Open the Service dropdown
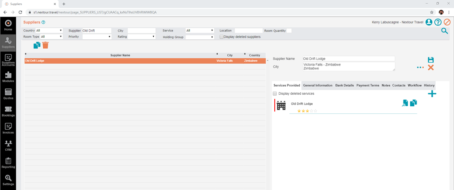 coord(200,30)
